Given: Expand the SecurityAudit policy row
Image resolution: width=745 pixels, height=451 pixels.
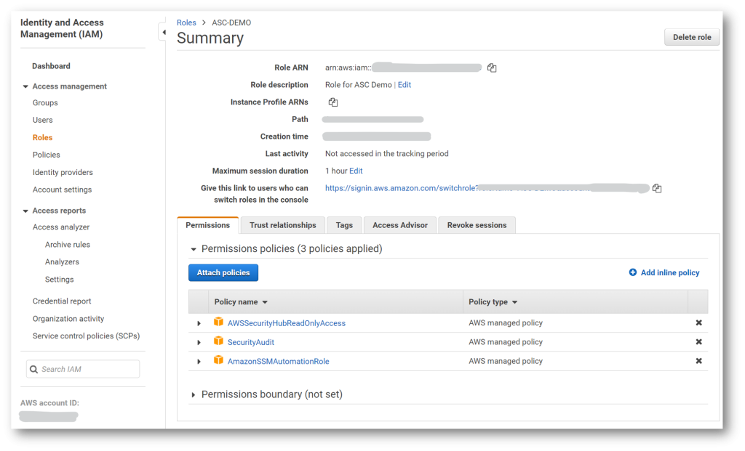Looking at the screenshot, I should click(x=199, y=342).
